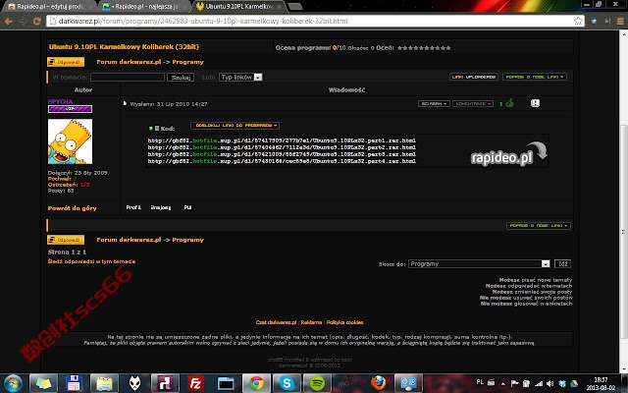
Task: Go back with the browser back arrow
Action: coord(9,22)
